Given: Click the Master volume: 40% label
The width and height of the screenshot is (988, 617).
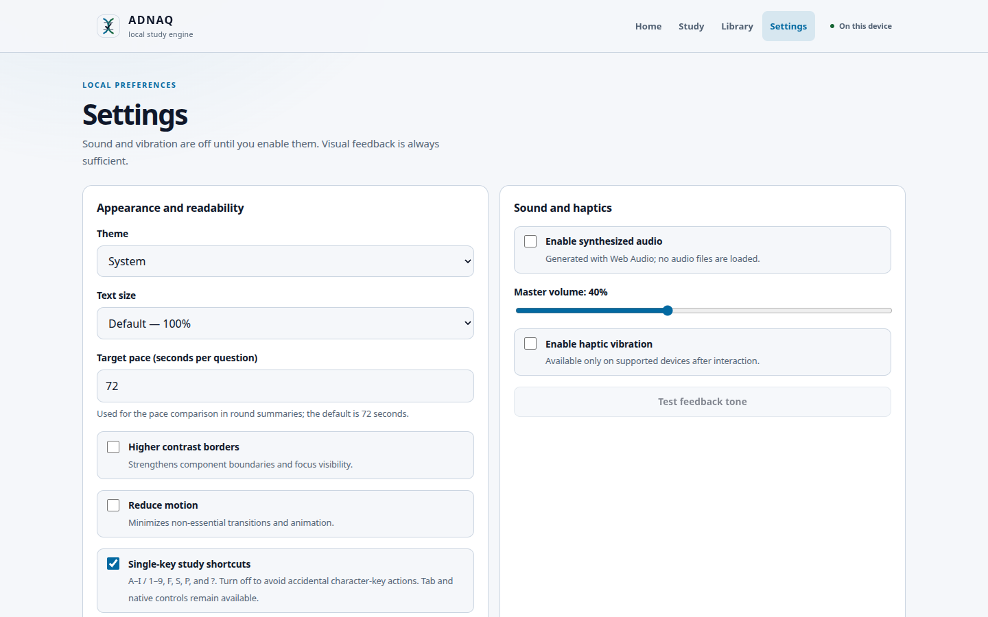Looking at the screenshot, I should pos(561,292).
